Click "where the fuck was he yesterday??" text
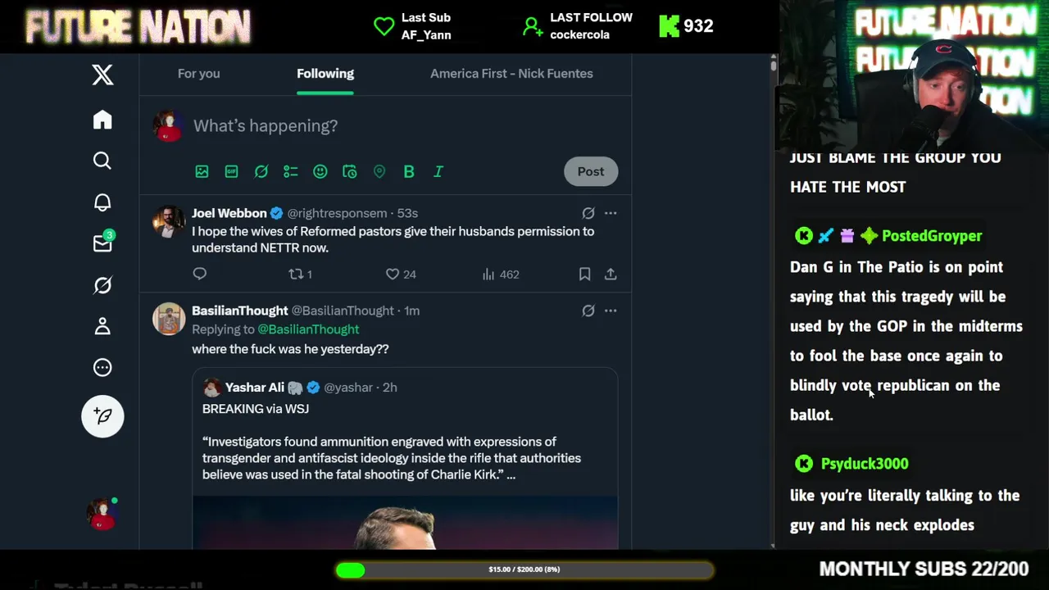The image size is (1049, 590). [x=290, y=349]
